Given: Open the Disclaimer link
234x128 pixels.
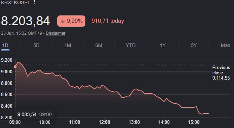Looking at the screenshot, I should [x=56, y=33].
